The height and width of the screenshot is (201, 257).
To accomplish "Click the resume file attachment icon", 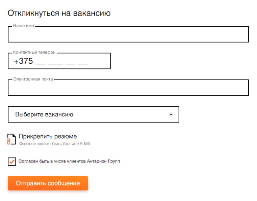I will (11, 139).
